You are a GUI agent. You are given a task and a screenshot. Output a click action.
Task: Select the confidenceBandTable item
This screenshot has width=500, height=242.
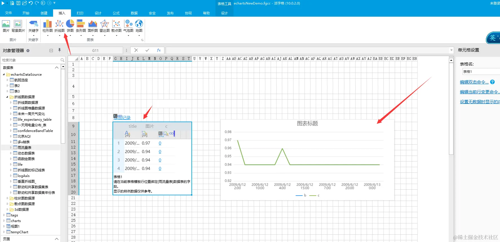coord(35,131)
